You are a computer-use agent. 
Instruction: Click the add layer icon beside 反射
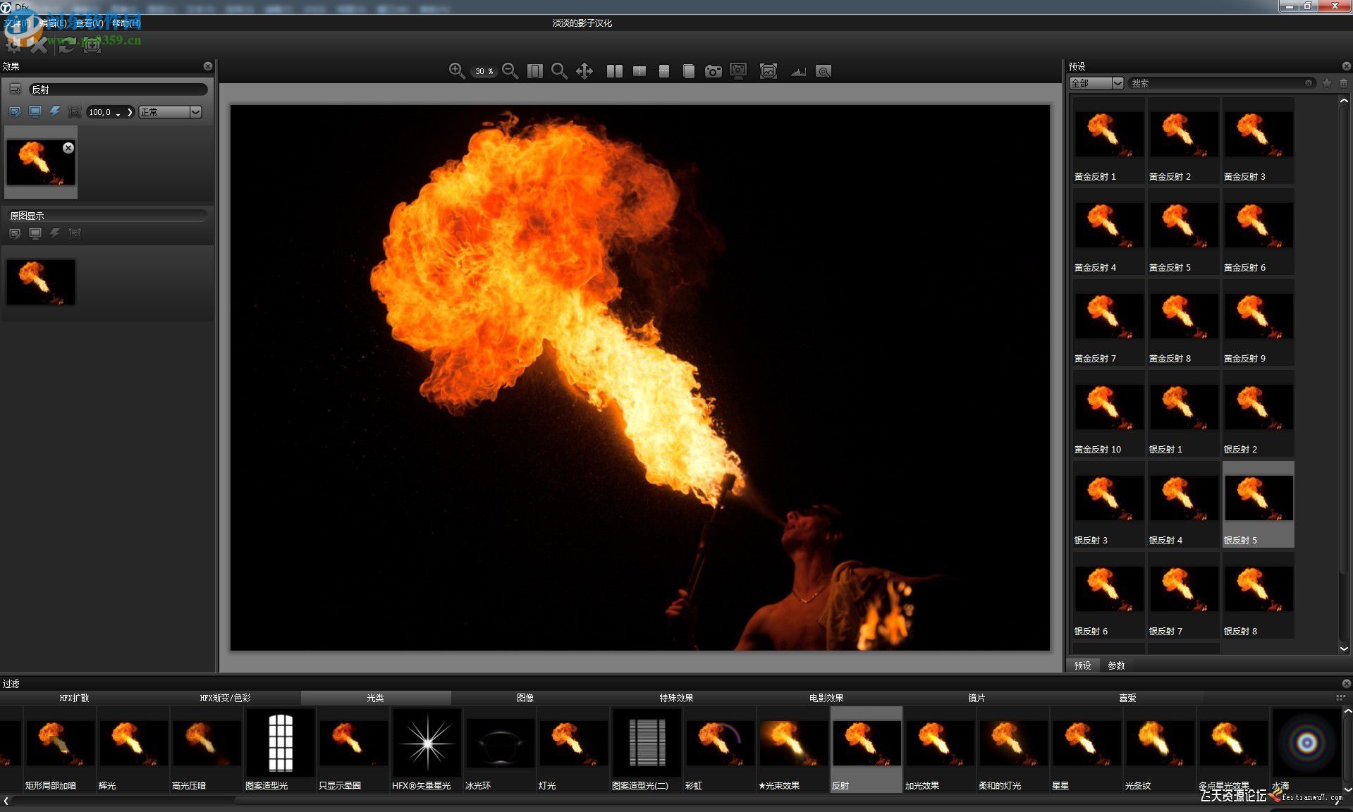click(x=15, y=90)
